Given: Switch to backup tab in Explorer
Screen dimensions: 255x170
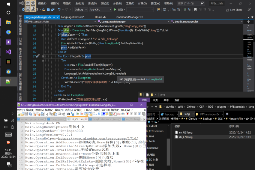Looking at the screenshot, I should pos(168,114).
